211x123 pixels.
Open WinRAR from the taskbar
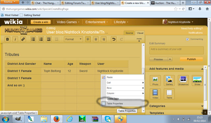[95, 119]
